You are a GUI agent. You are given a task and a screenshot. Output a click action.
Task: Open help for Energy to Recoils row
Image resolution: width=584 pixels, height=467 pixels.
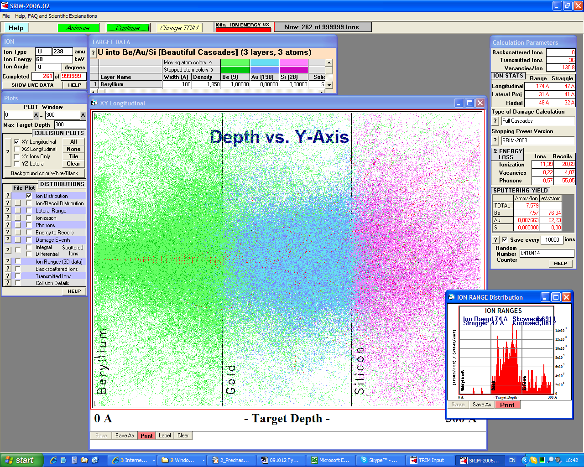[x=7, y=232]
